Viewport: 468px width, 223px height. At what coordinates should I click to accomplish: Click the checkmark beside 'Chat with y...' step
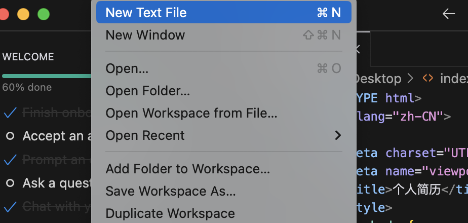10,207
